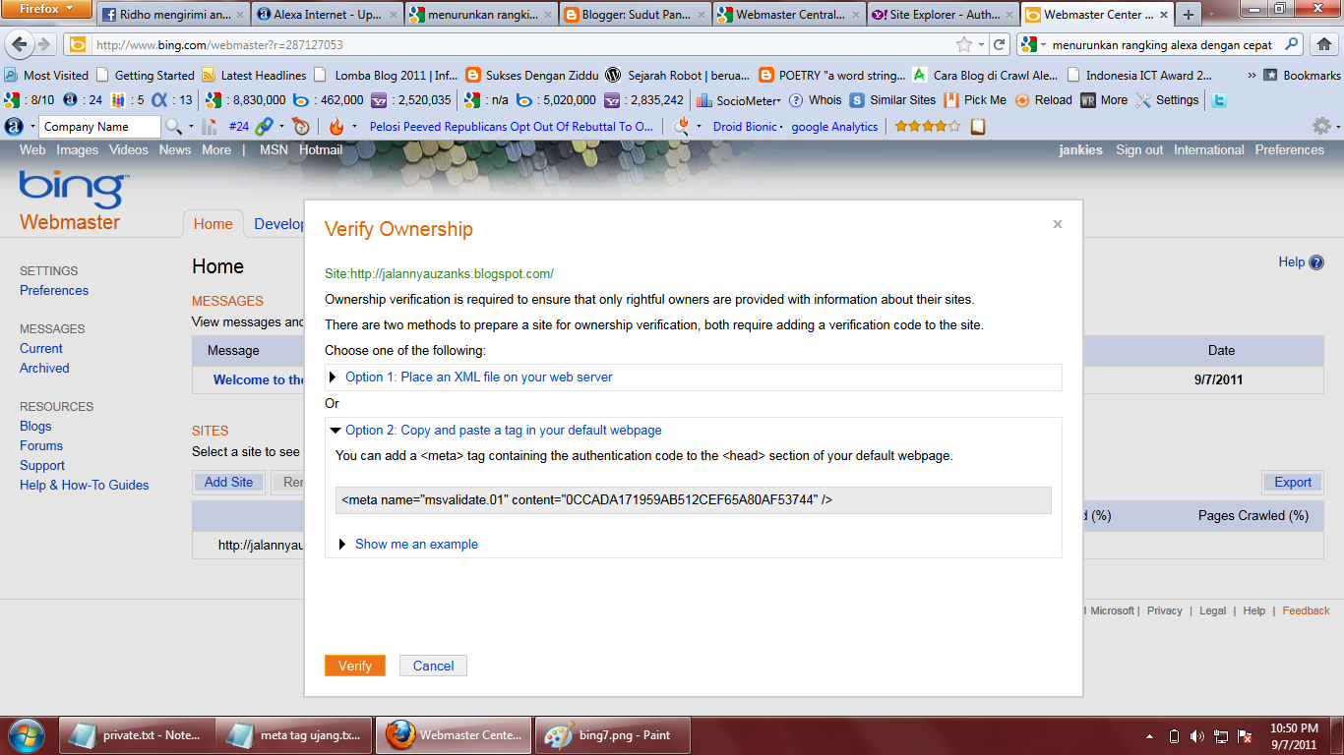Open the Firefox menu dropdown
Viewport: 1344px width, 755px height.
(x=46, y=9)
